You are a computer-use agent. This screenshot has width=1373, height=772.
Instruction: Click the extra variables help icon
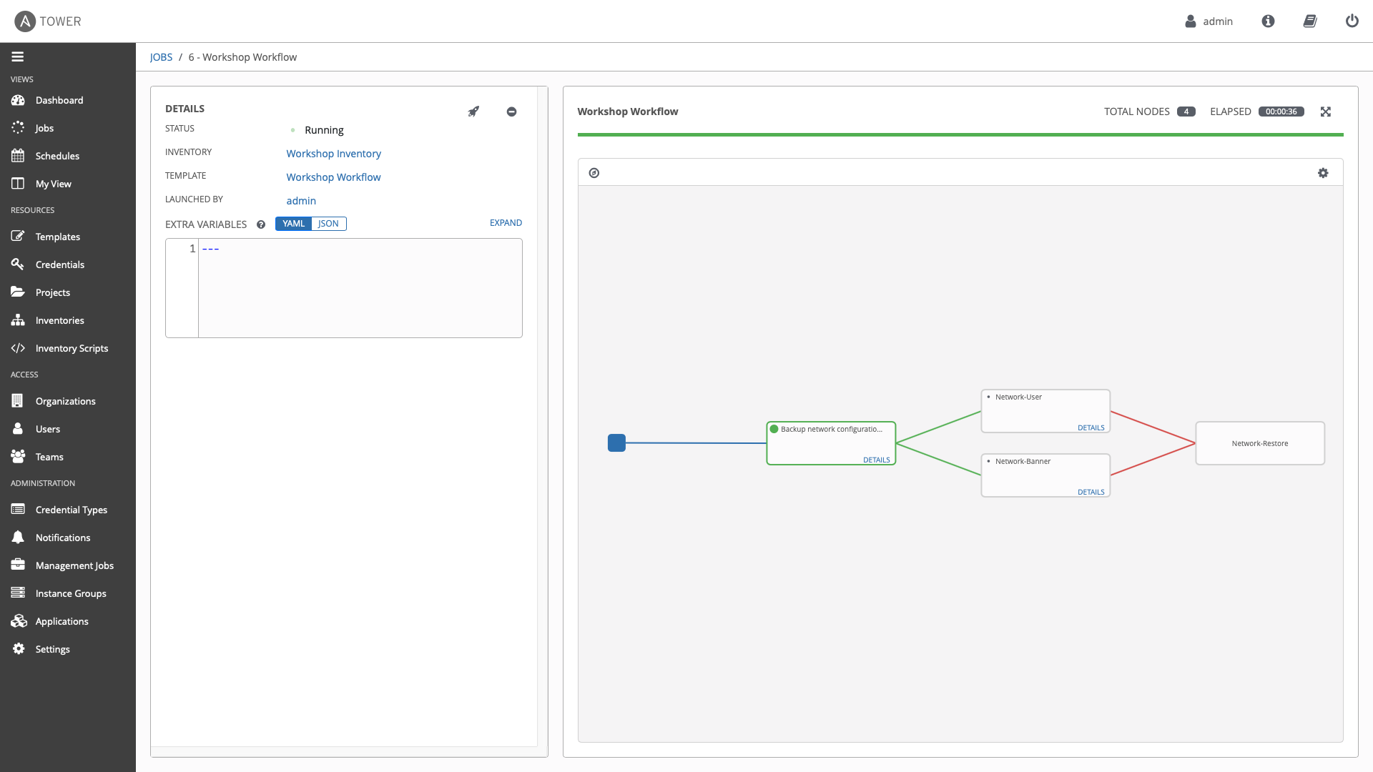click(261, 224)
